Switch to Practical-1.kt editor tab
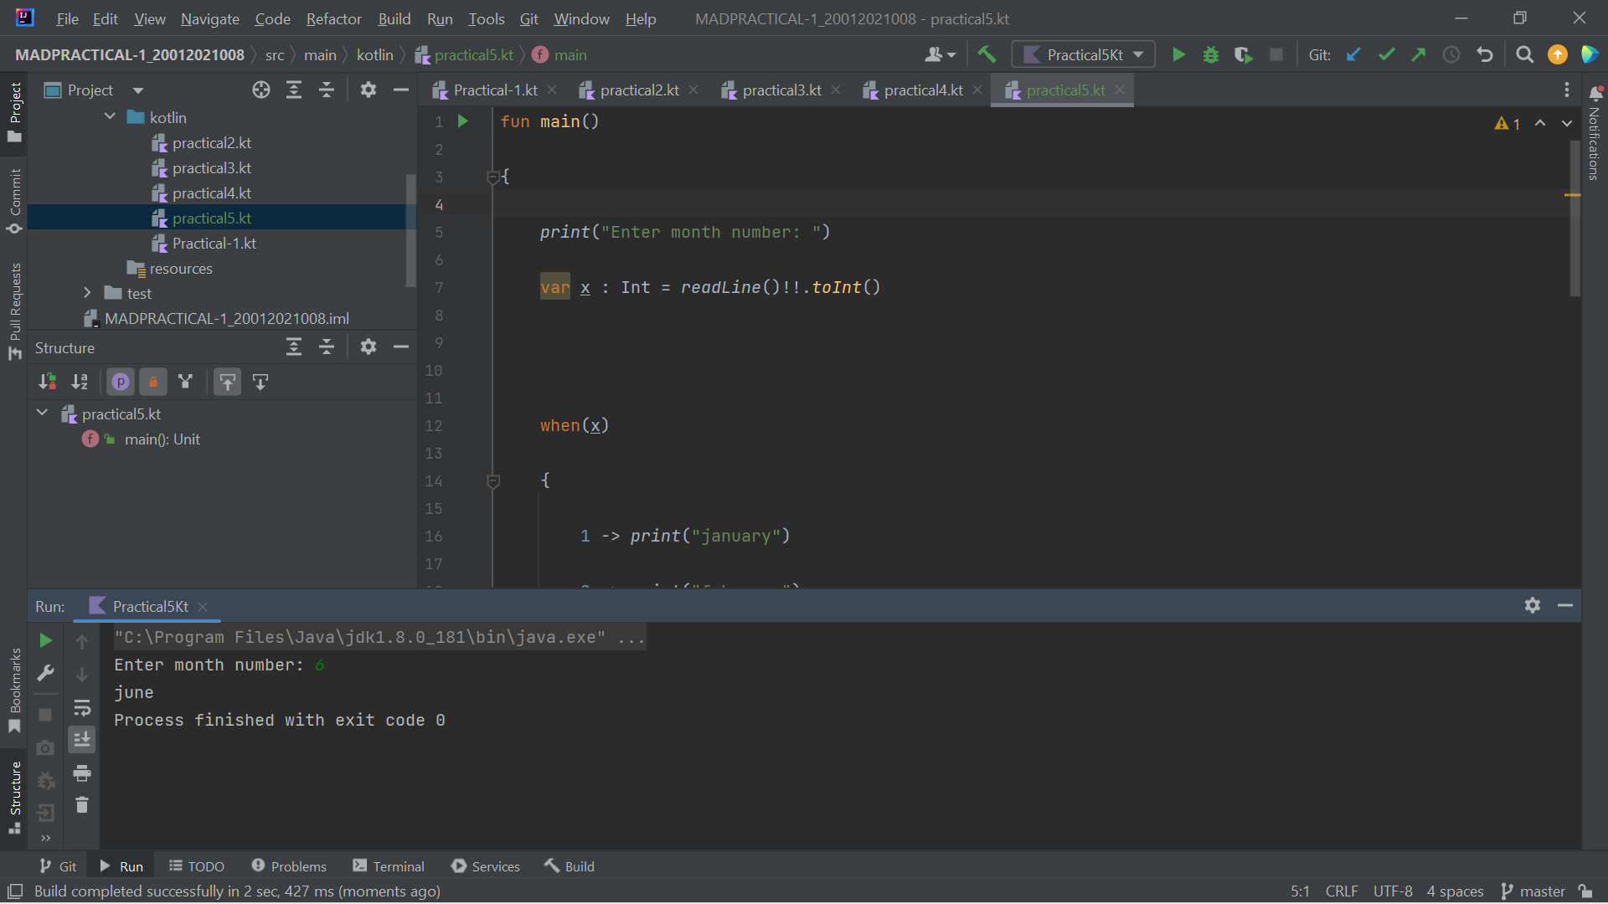The height and width of the screenshot is (904, 1608). click(x=495, y=90)
